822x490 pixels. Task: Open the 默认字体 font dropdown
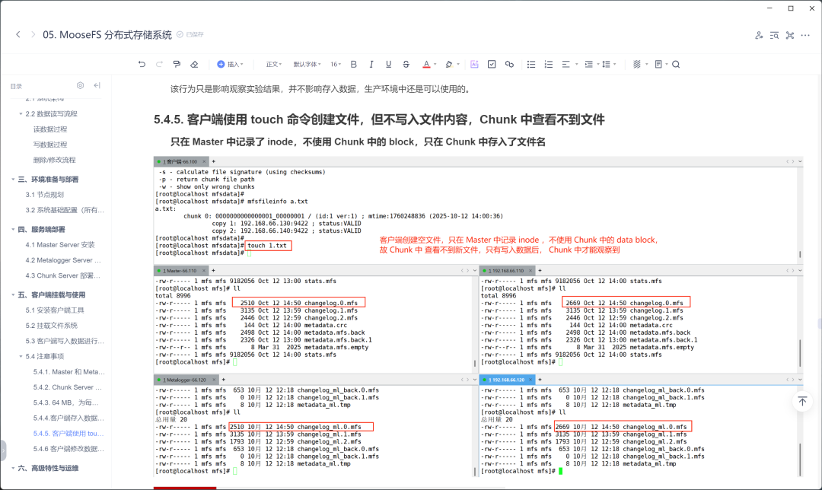pos(307,64)
